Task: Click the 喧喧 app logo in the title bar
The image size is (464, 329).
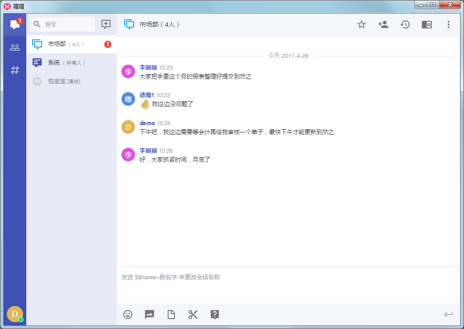Action: [7, 6]
